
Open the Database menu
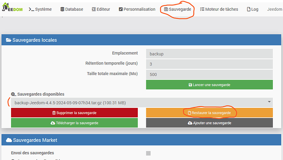72,9
